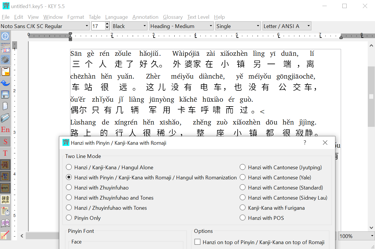Open the Help question mark icon
The height and width of the screenshot is (249, 375).
pos(5,36)
